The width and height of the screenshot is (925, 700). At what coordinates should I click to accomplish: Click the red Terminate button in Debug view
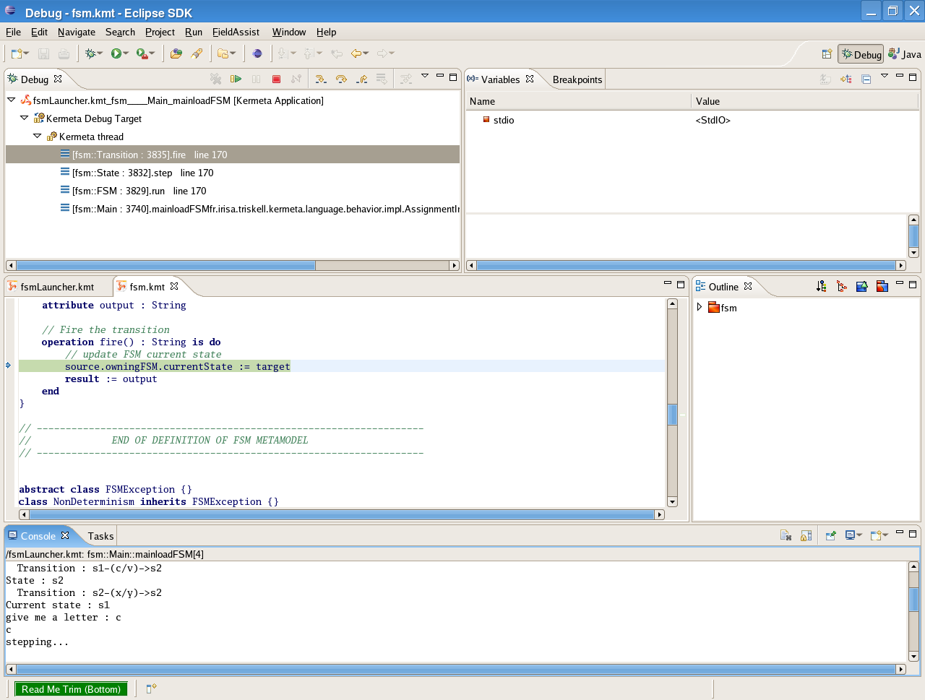click(276, 79)
